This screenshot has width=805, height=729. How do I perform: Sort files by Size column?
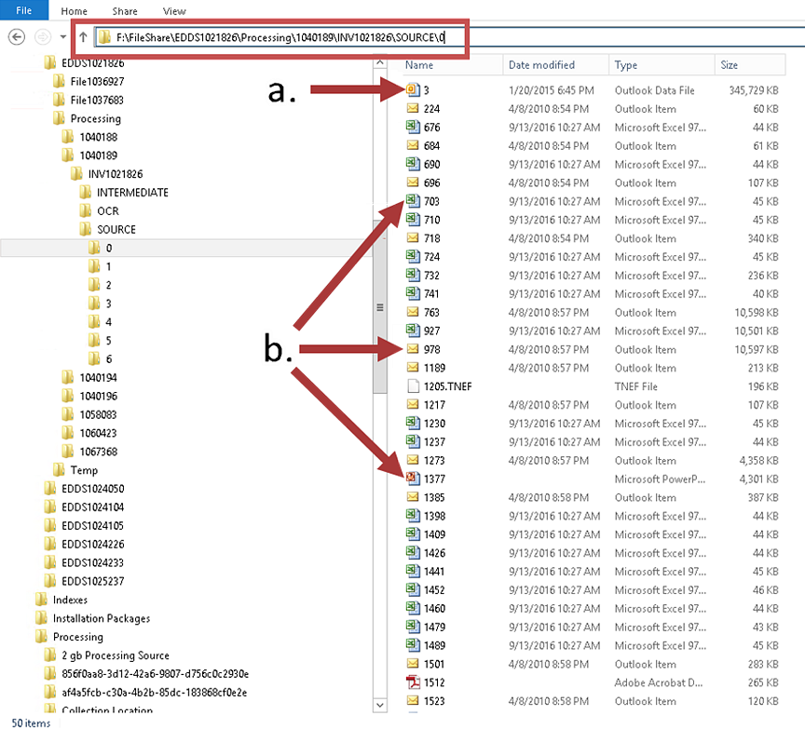coord(750,65)
